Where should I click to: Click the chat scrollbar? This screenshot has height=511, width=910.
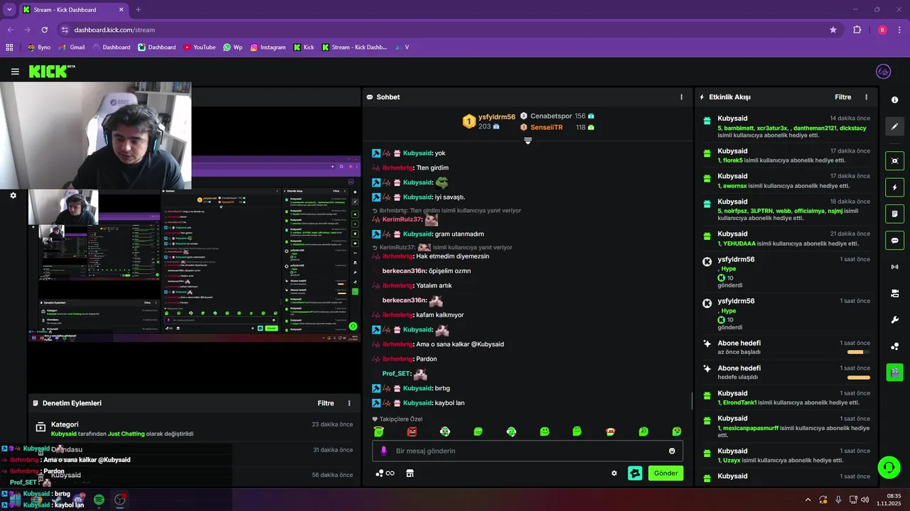coord(692,402)
